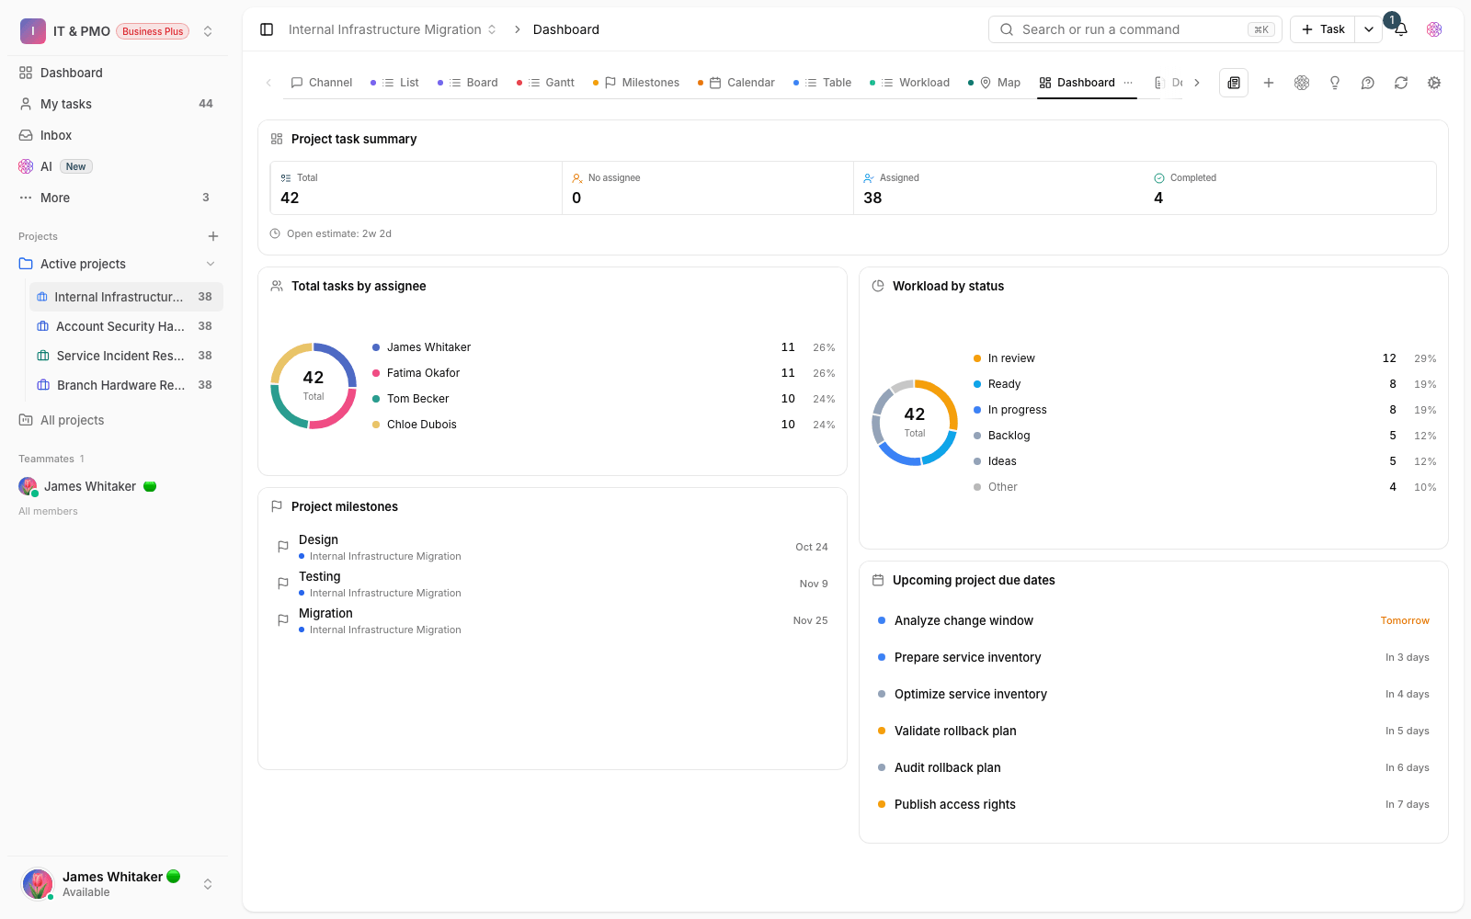Viewport: 1471px width, 919px height.
Task: Open the 'Analyze change window' due item
Action: [x=1154, y=620]
